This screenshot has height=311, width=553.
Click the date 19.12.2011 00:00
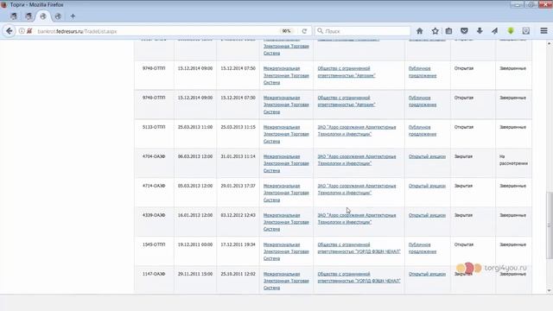click(195, 244)
